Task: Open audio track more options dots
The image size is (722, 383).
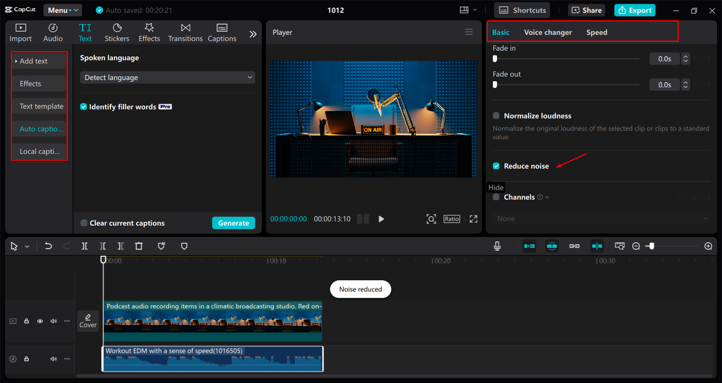Action: (67, 359)
